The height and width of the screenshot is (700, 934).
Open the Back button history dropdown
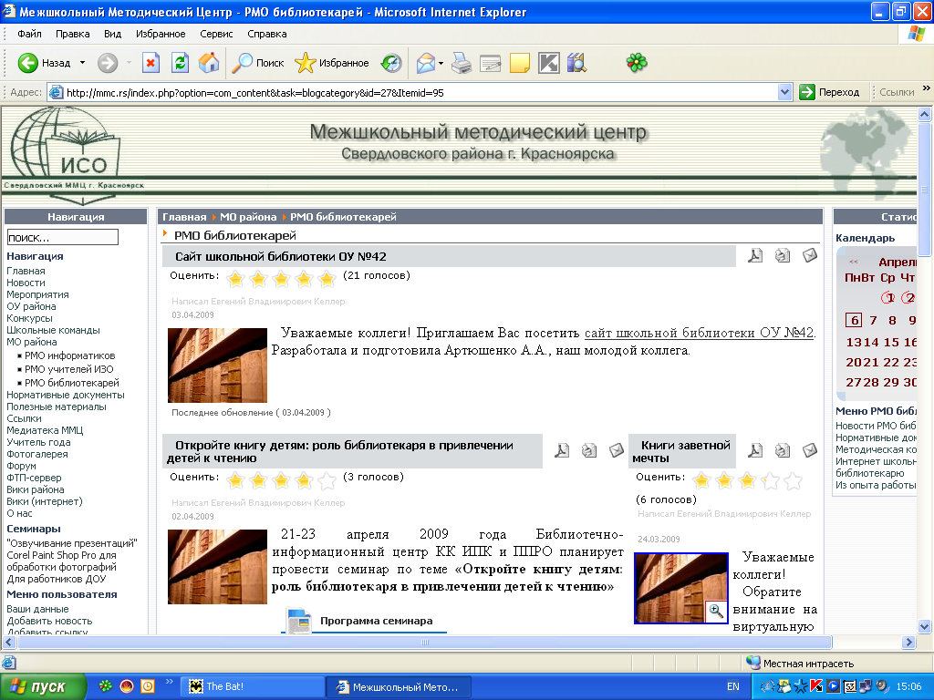pos(82,63)
